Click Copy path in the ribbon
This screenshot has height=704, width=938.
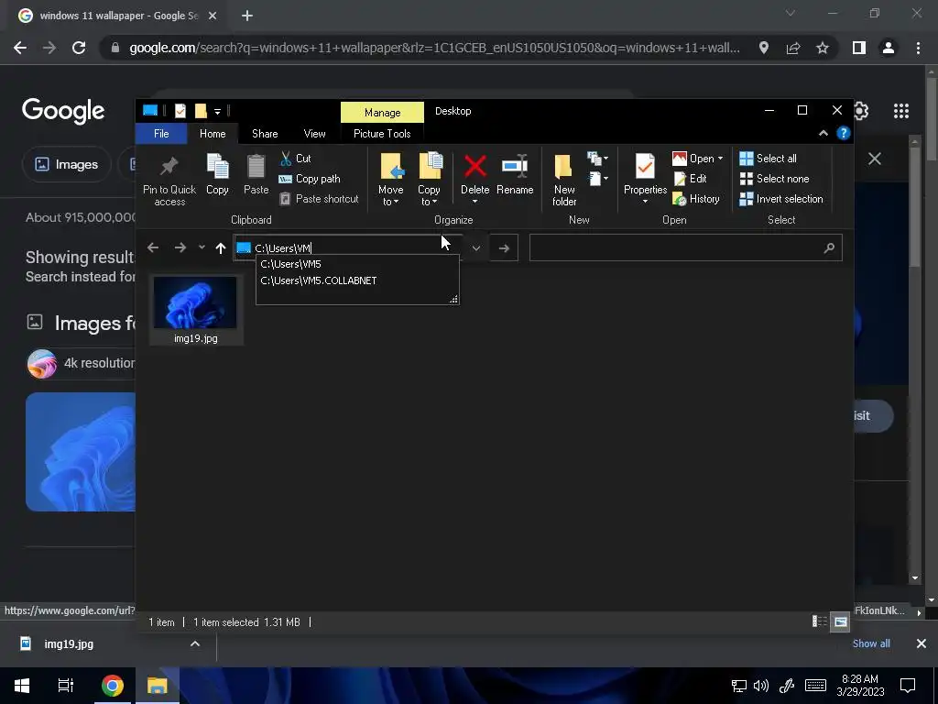310,179
